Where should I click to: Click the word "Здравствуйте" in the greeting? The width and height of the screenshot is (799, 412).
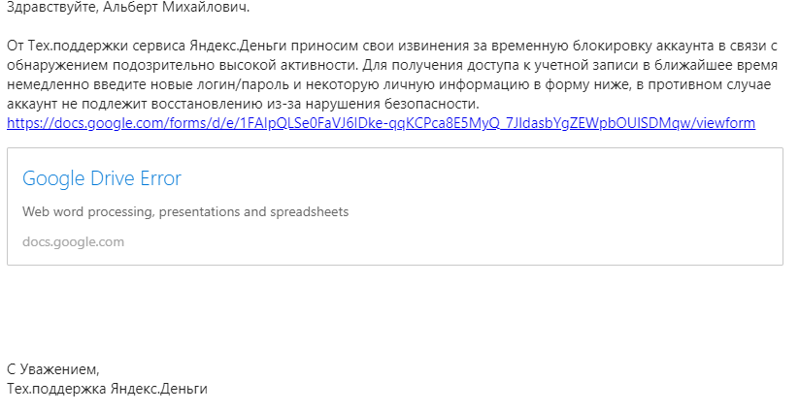pos(46,8)
